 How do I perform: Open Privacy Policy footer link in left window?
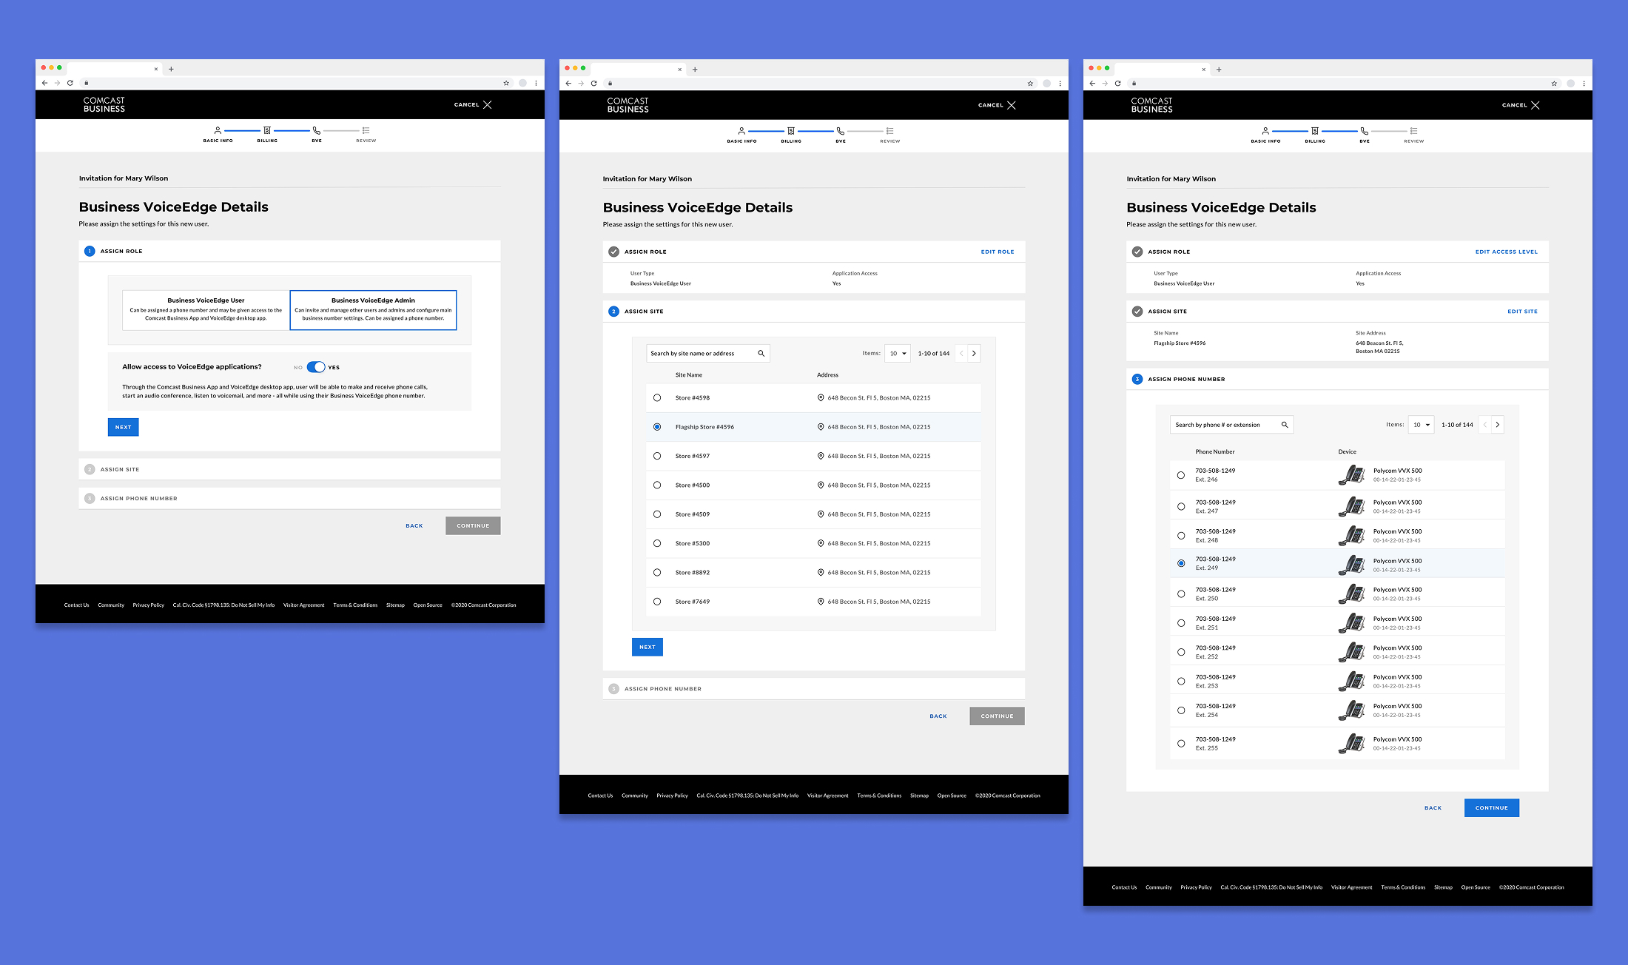click(149, 605)
